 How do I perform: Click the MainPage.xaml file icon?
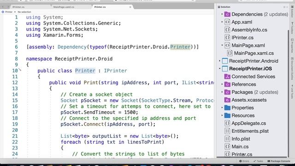227,45
